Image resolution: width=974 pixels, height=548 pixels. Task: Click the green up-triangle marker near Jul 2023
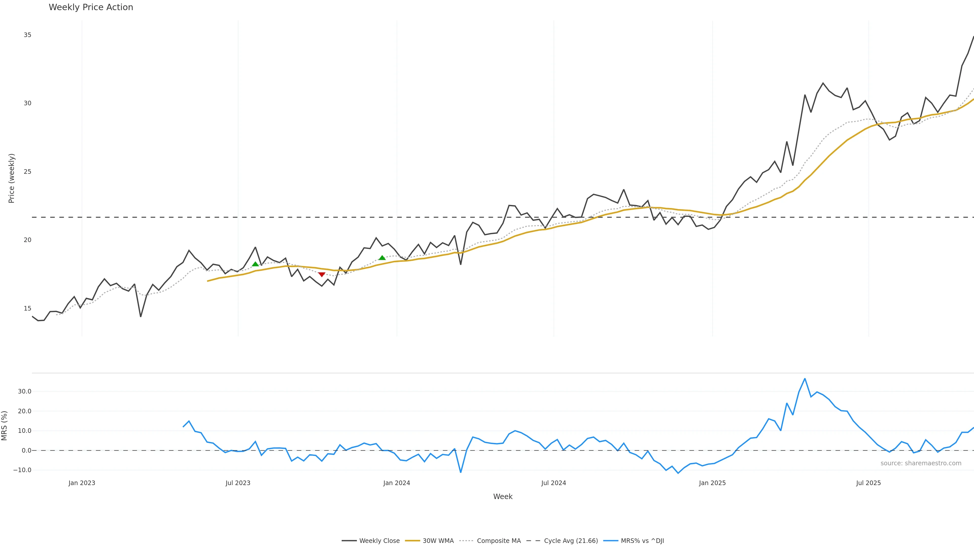255,264
